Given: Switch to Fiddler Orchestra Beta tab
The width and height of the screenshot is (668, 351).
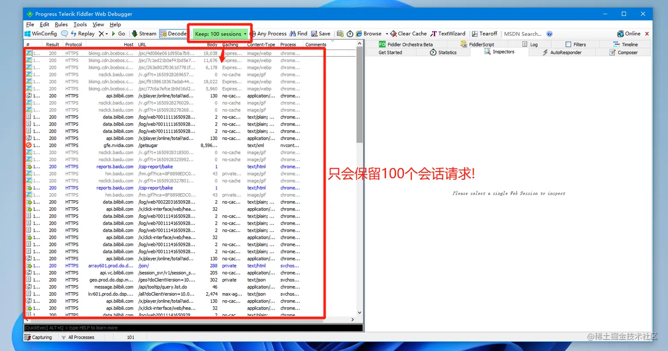Looking at the screenshot, I should (x=406, y=44).
